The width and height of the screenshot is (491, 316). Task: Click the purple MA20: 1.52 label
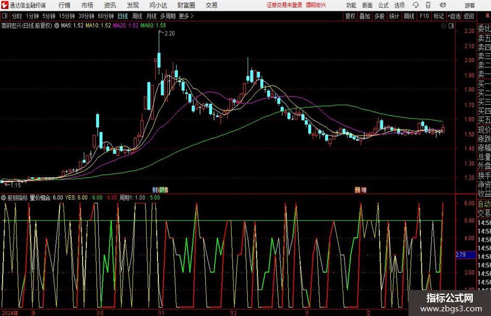126,25
